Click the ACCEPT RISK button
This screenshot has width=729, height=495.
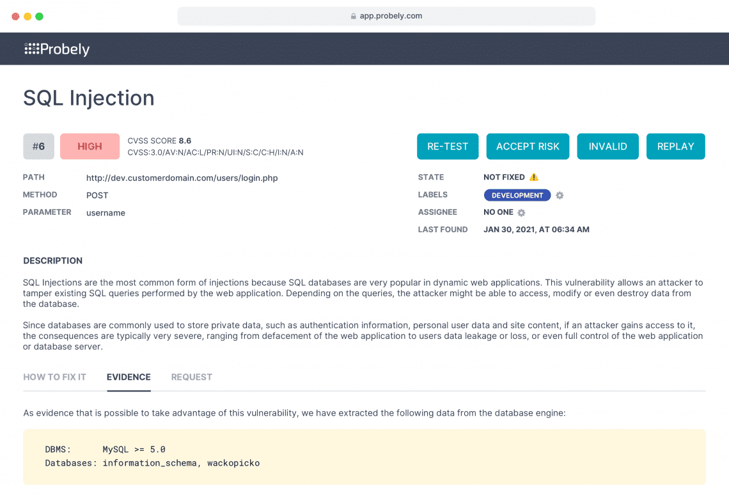tap(528, 146)
